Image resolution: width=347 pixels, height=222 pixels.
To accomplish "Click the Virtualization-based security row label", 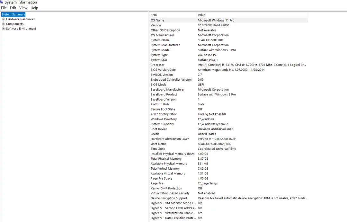I will pos(170,193).
